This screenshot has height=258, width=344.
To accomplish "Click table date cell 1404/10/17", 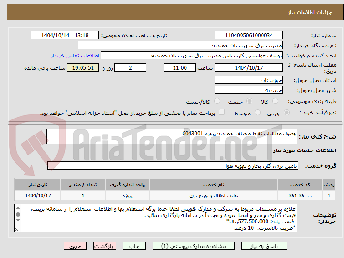I will 38,196.
